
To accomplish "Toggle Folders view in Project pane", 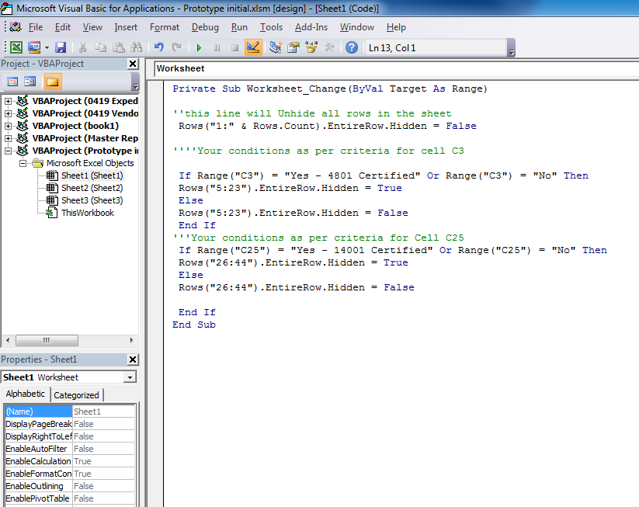I will point(53,82).
